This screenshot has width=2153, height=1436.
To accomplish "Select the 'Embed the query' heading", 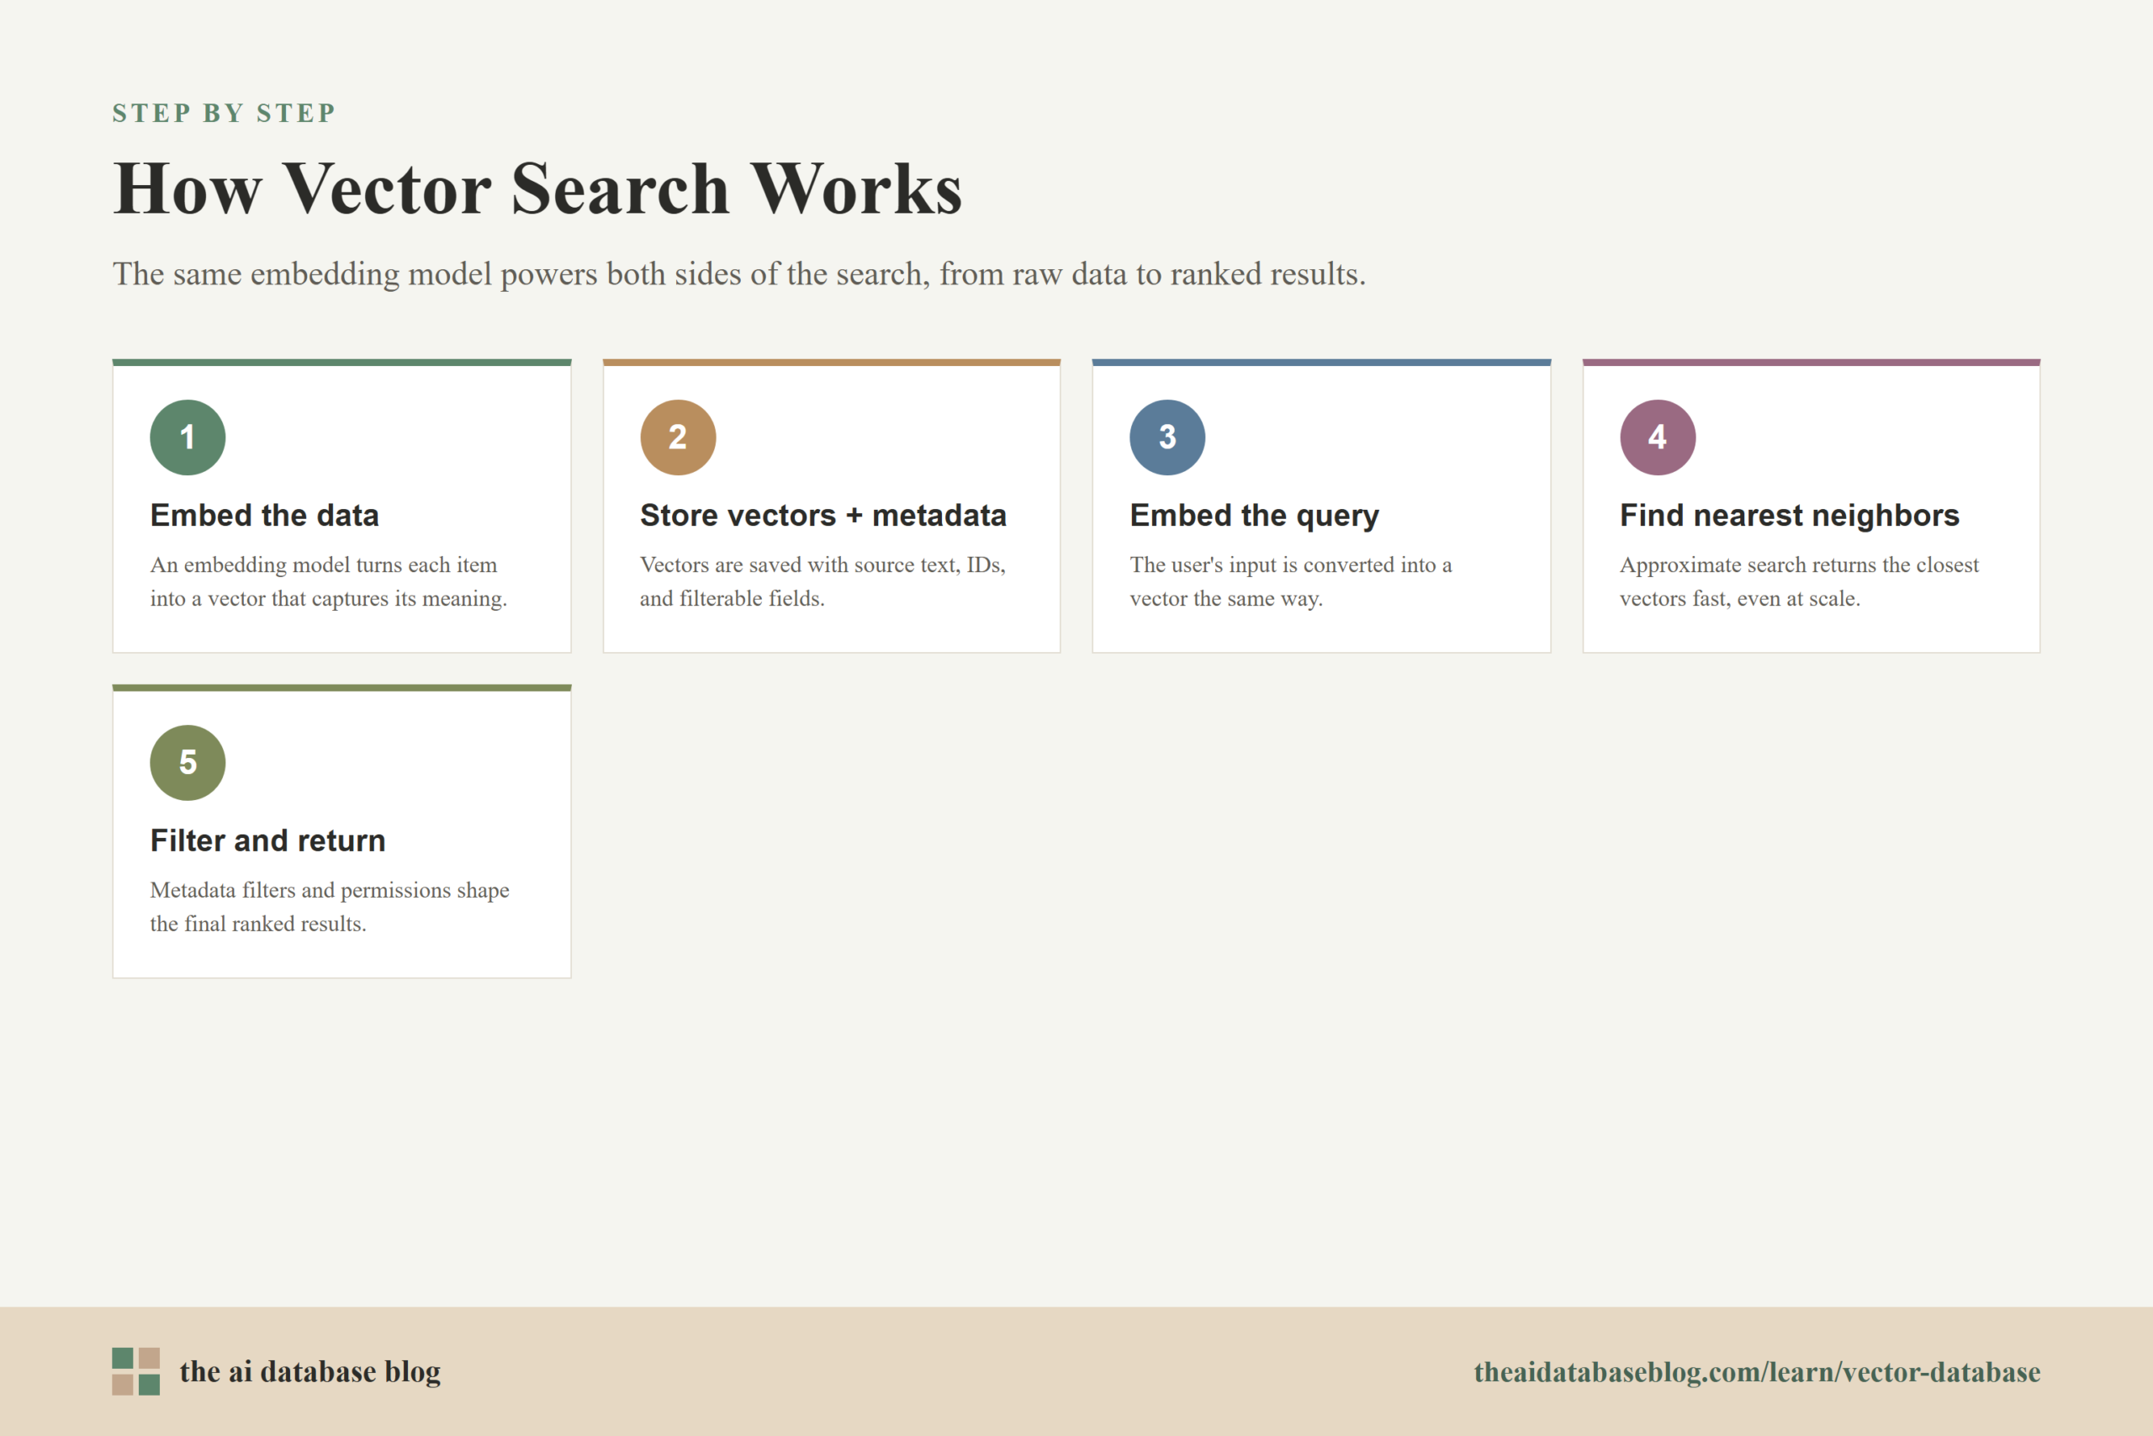I will (x=1254, y=516).
